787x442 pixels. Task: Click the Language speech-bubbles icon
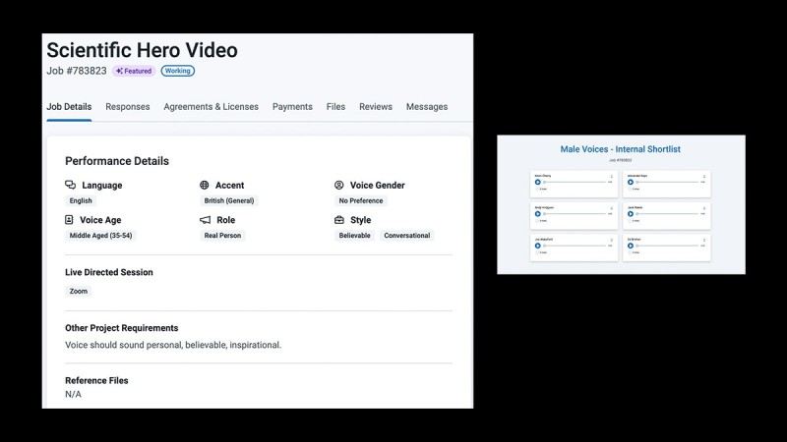(70, 185)
